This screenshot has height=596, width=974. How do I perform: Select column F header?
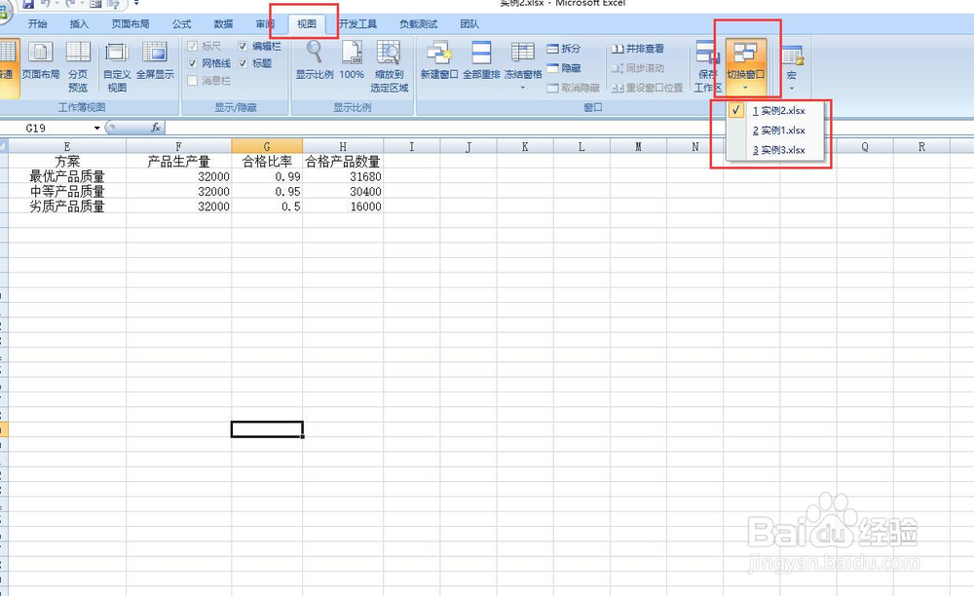[179, 146]
